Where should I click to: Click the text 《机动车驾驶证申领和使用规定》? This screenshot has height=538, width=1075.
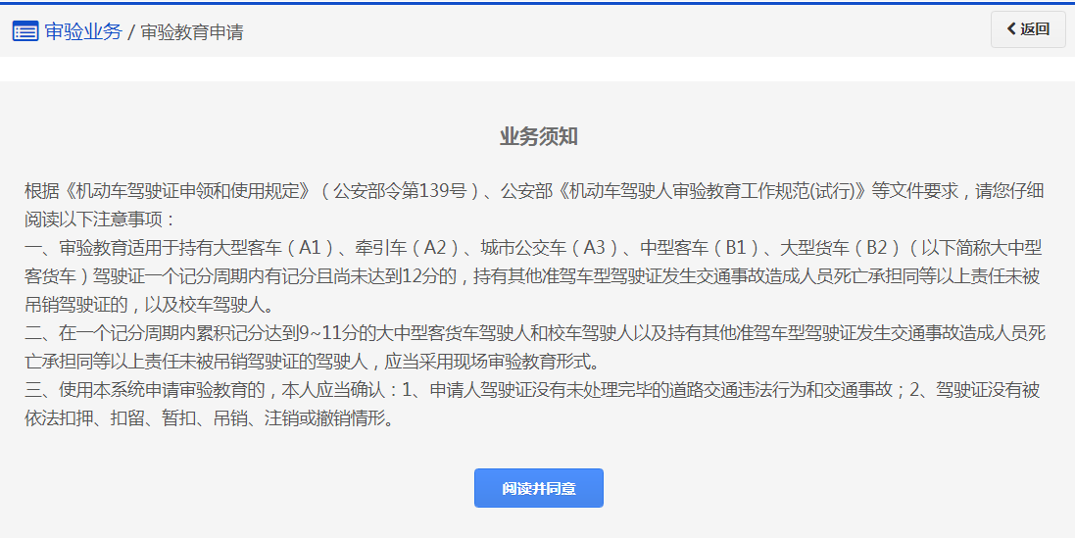click(185, 191)
